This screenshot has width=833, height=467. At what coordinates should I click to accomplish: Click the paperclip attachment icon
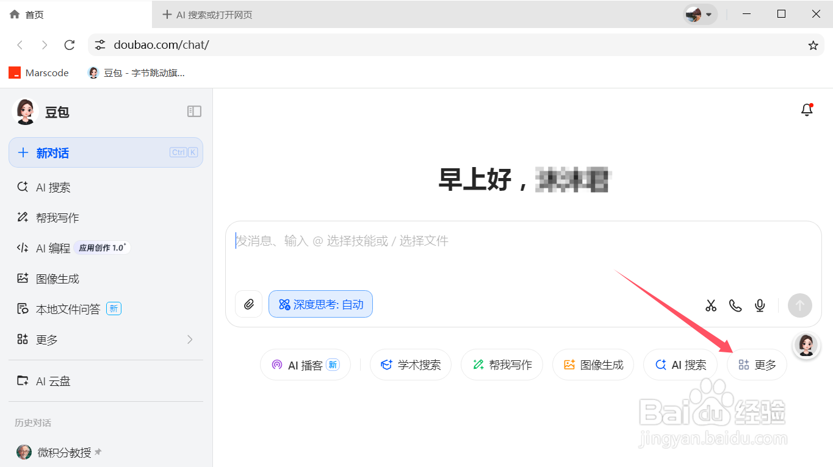[x=248, y=304]
